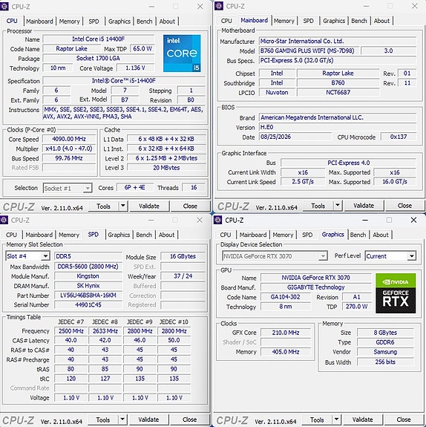Screen dimensions: 426x427
Task: Switch to Memory tab in CPU window
Action: (x=70, y=22)
